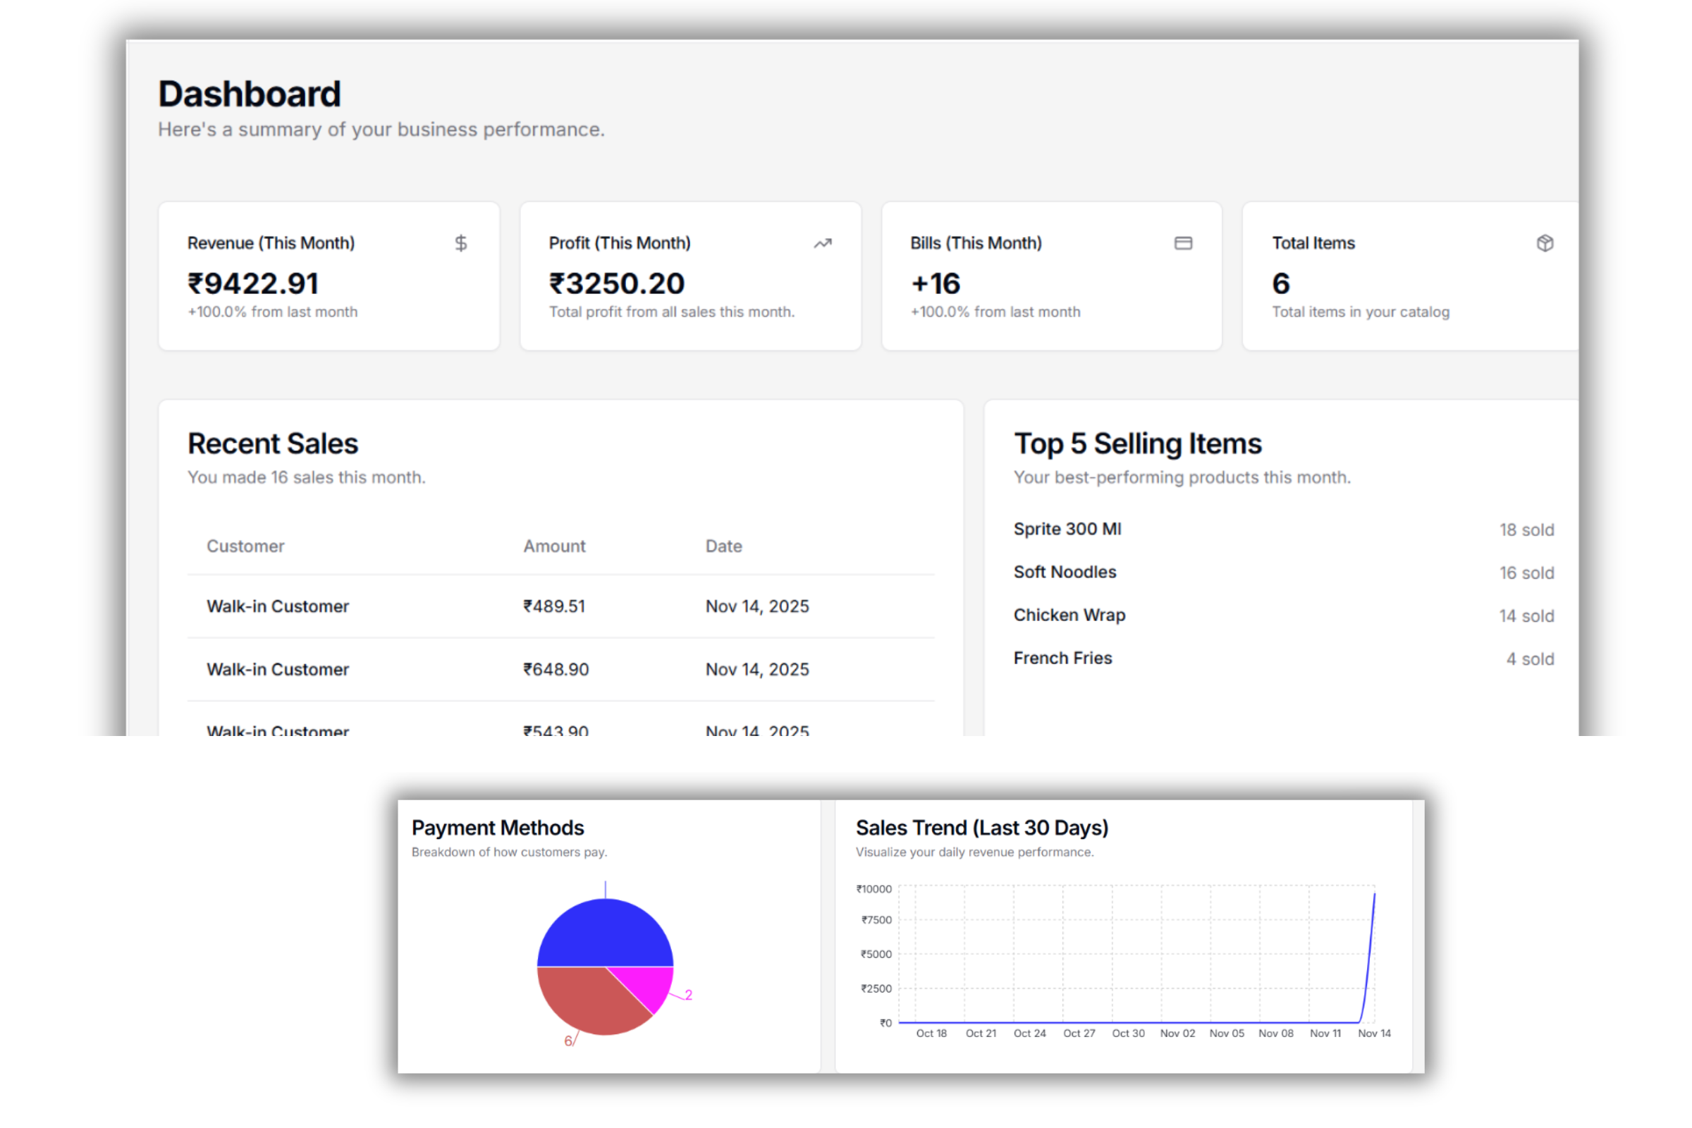
Task: Click the Soft Noodles entry
Action: [x=1065, y=572]
